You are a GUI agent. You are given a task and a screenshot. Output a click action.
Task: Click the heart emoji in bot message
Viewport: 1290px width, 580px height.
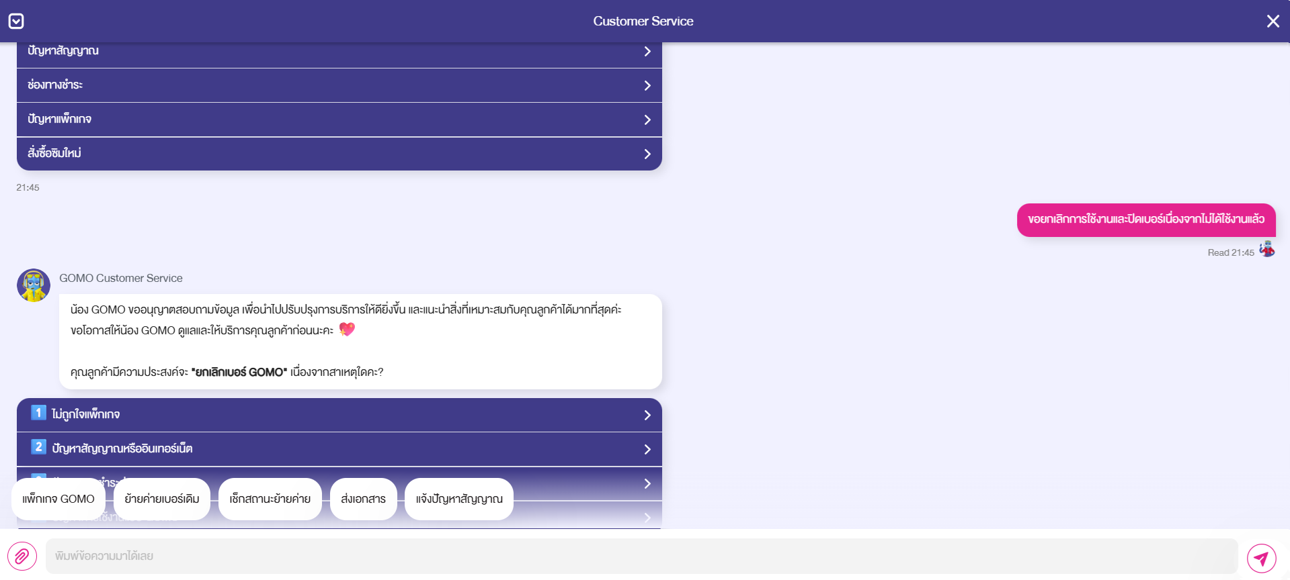tap(347, 330)
